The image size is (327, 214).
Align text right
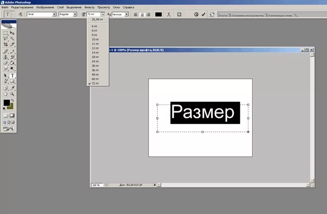pos(148,14)
